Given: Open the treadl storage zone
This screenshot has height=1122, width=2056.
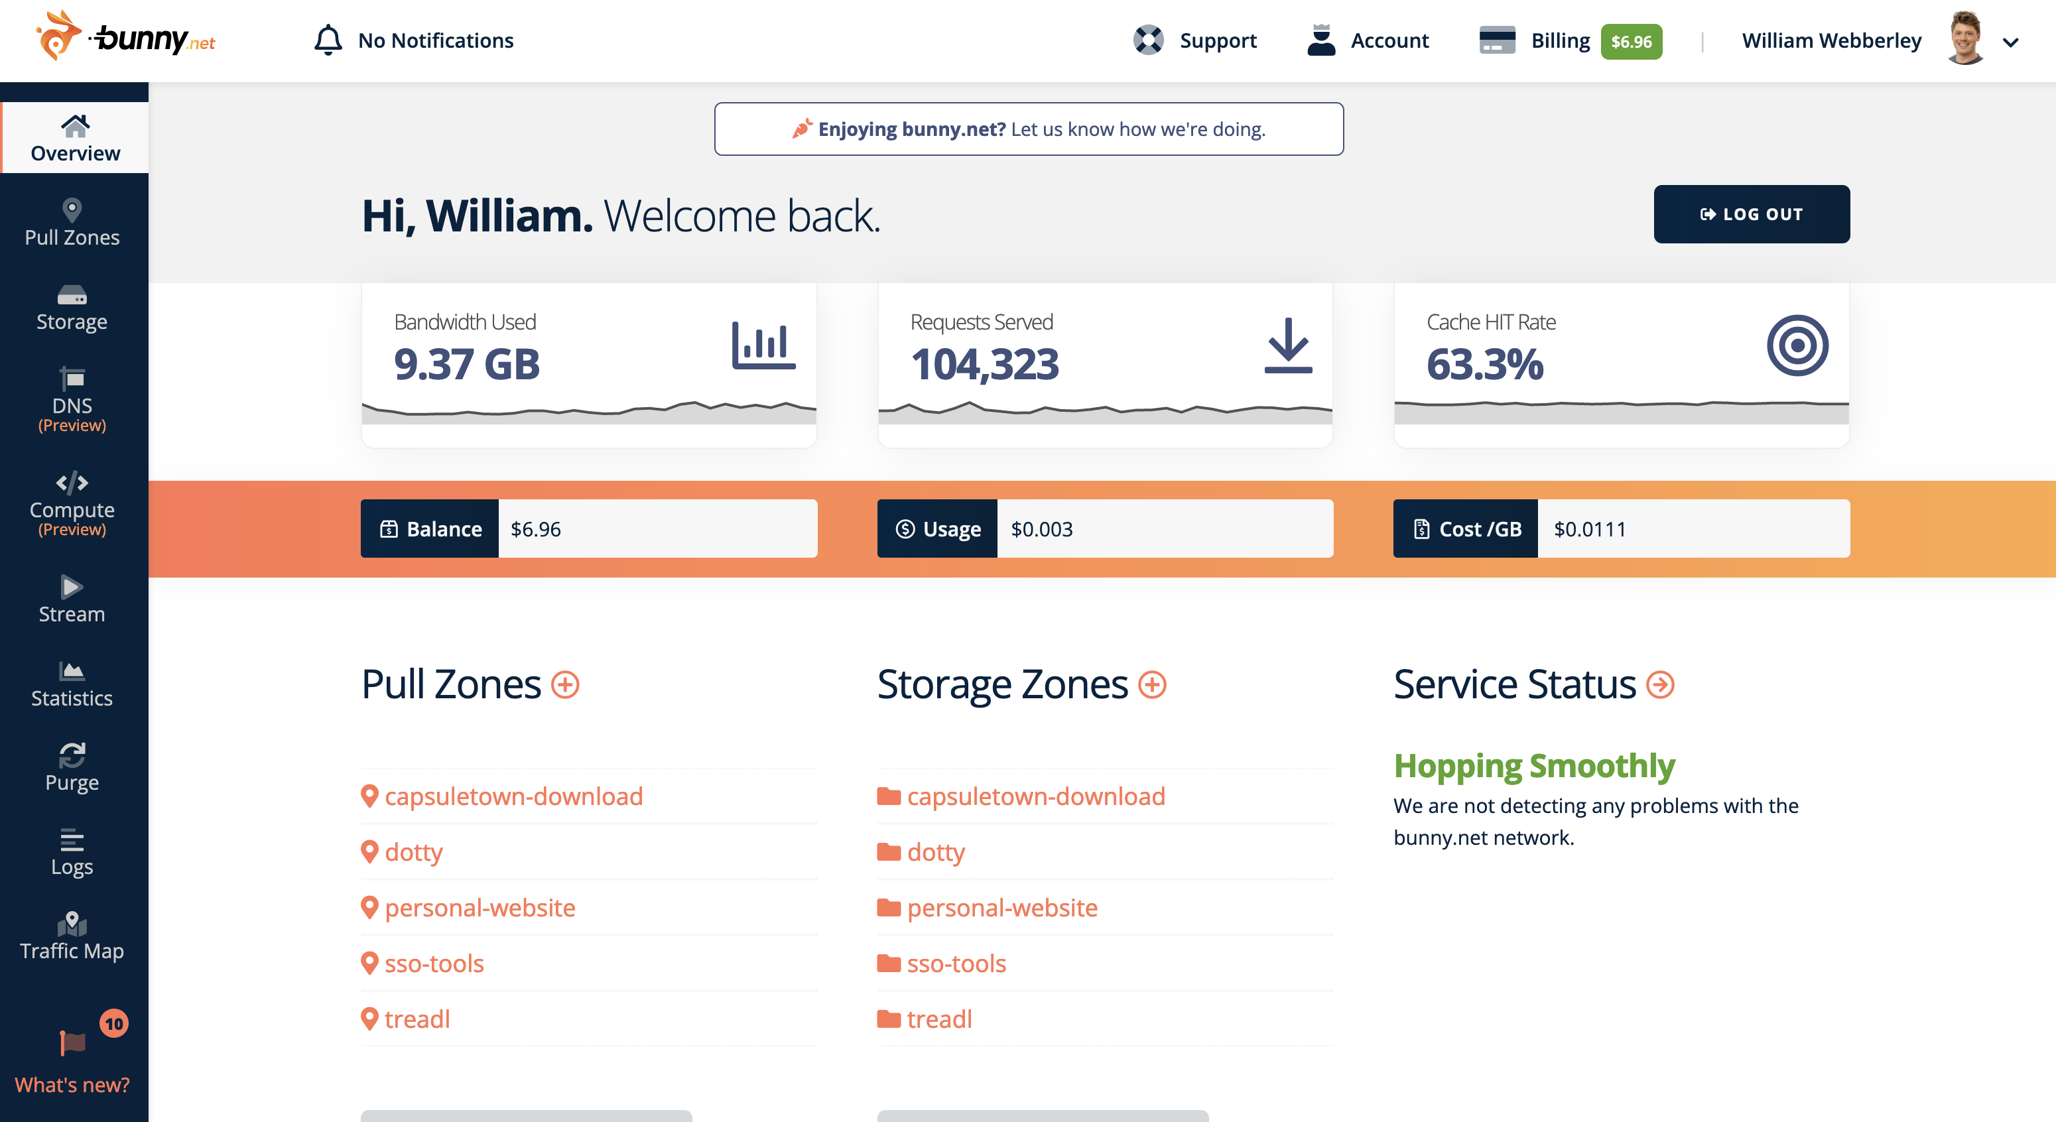Looking at the screenshot, I should 939,1019.
